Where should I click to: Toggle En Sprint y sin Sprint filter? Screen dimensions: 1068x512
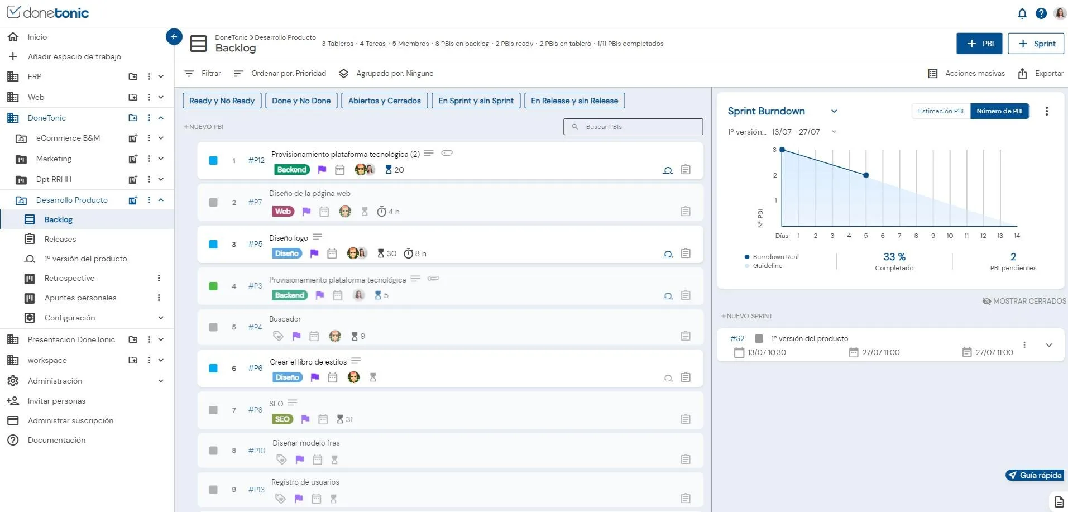[476, 101]
